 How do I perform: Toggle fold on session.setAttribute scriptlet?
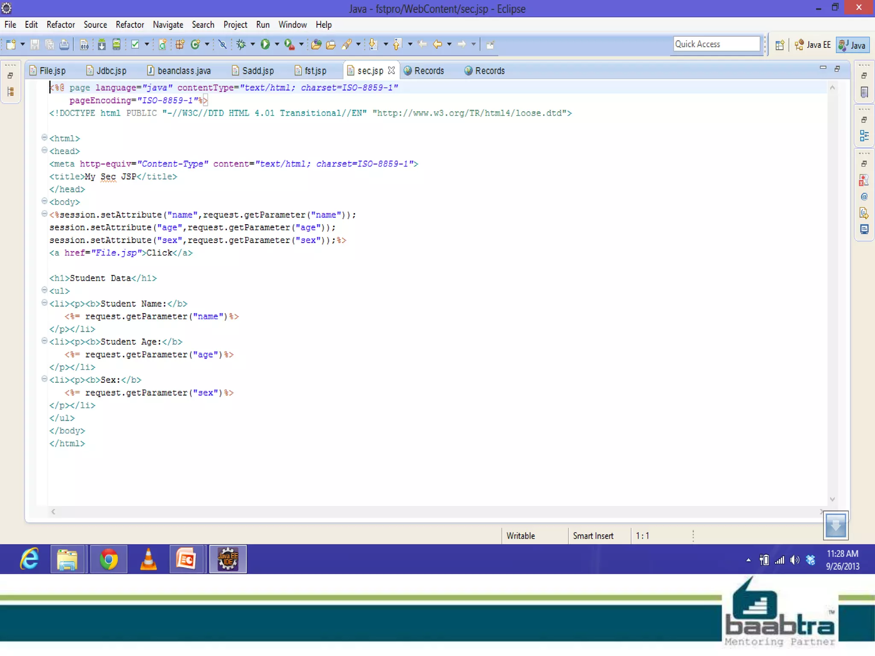click(44, 214)
